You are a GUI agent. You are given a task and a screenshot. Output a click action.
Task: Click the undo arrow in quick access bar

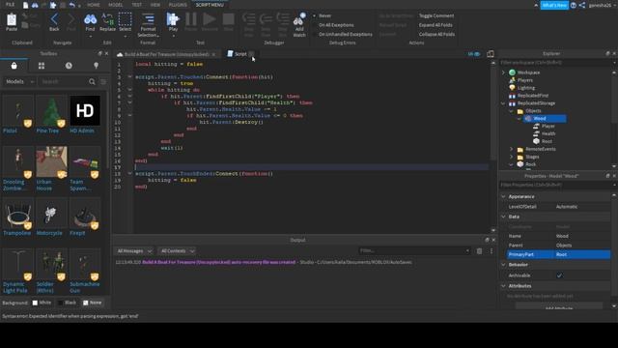[72, 5]
